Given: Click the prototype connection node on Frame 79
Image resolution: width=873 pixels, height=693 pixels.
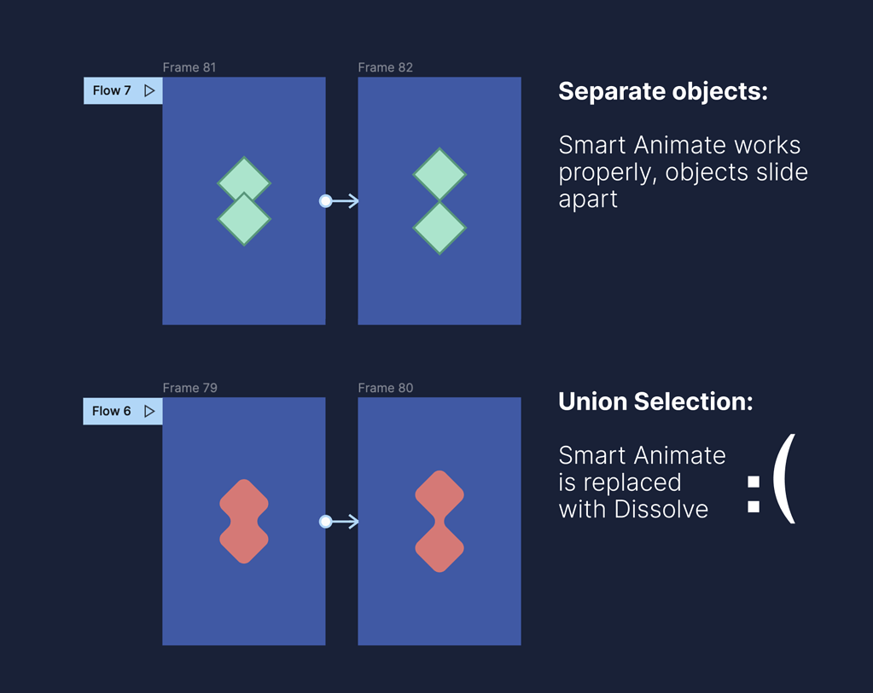Looking at the screenshot, I should (x=325, y=522).
